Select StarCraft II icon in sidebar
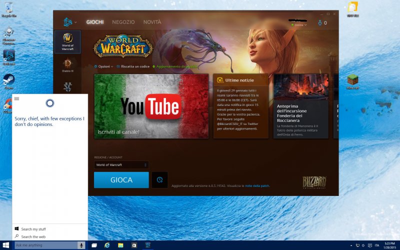The image size is (400, 250). pos(67,87)
